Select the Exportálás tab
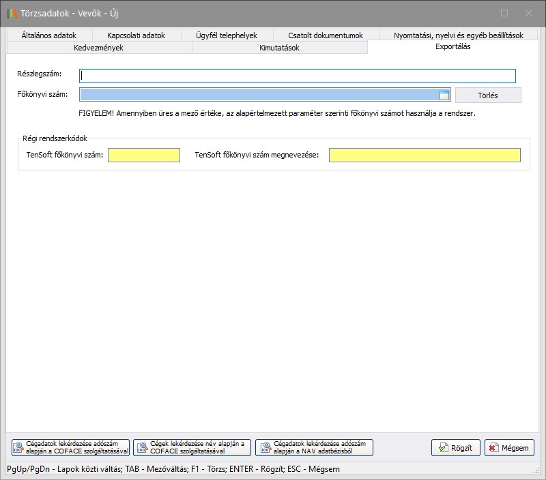This screenshot has width=546, height=480. (452, 47)
